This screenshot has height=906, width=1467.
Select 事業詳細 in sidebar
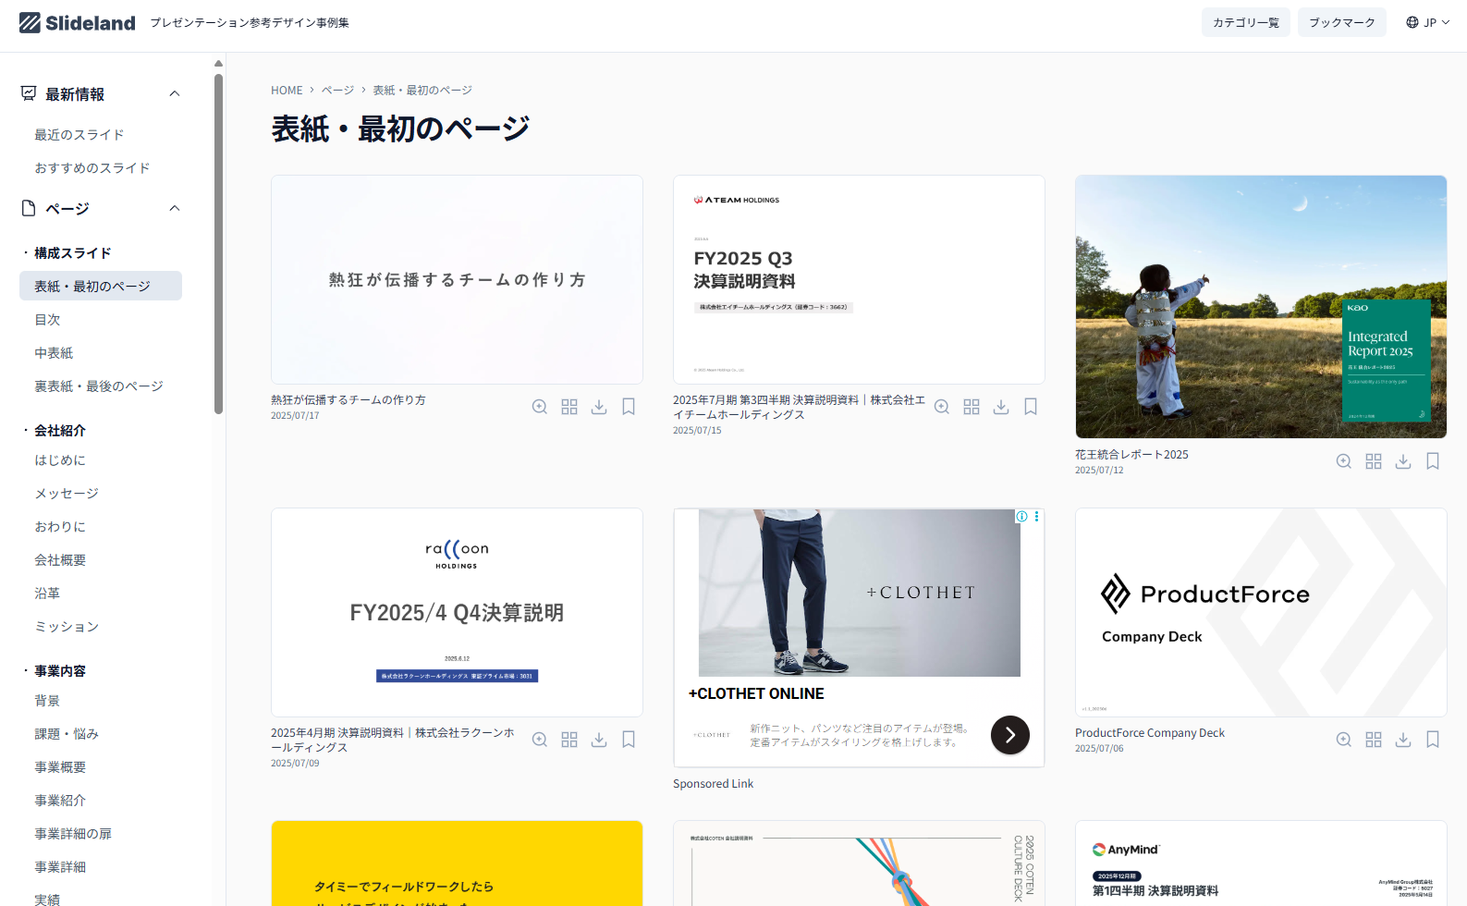click(x=60, y=867)
